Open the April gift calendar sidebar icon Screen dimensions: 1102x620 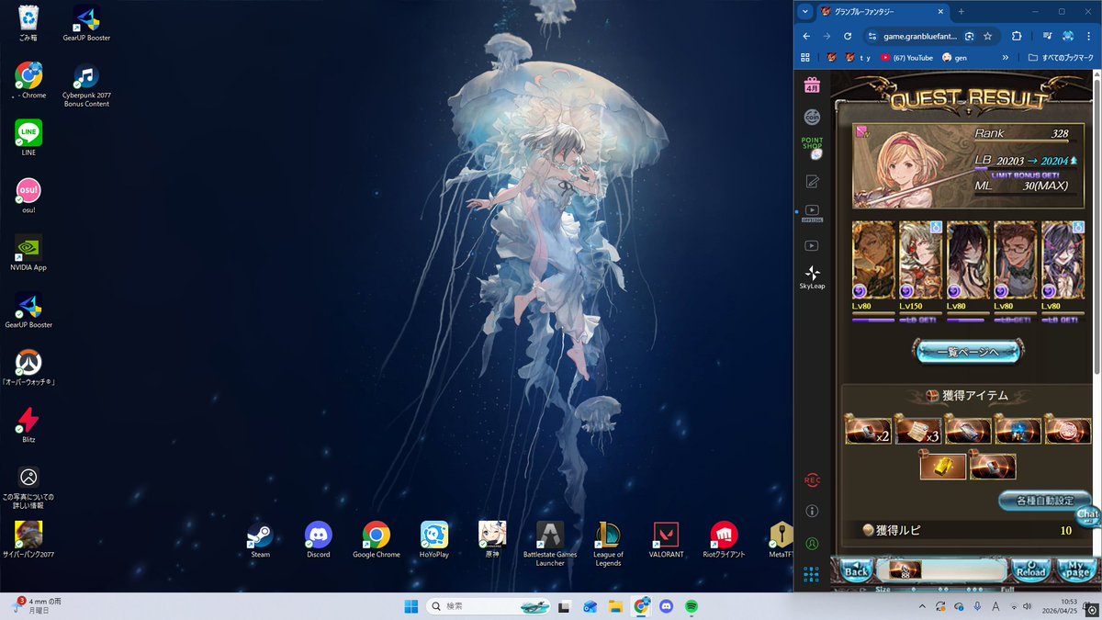pyautogui.click(x=812, y=85)
